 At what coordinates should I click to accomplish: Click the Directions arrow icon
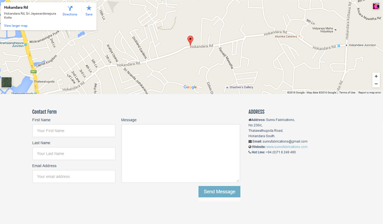pos(70,8)
